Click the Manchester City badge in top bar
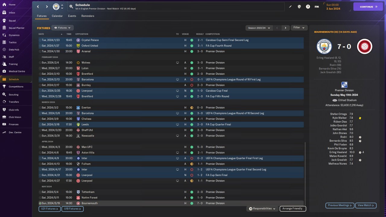 tap(56, 7)
